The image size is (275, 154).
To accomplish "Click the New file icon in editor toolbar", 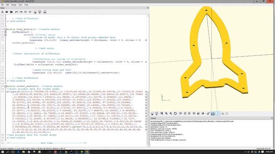I will pos(3,12).
